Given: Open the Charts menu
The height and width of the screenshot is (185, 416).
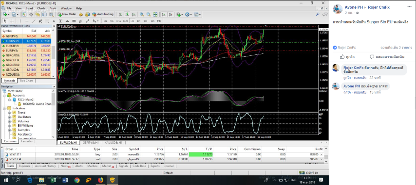Looking at the screenshot, I should [x=41, y=8].
